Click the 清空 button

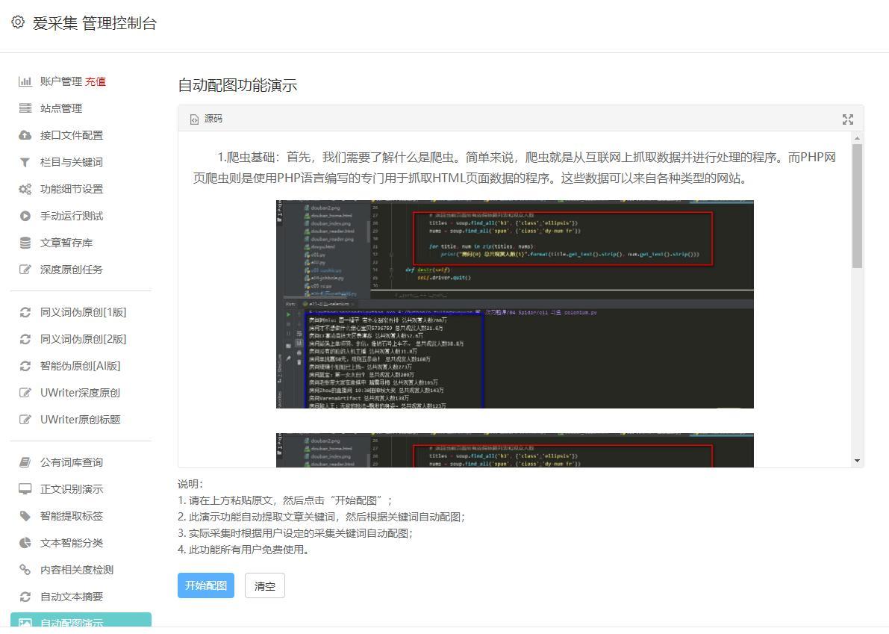coord(265,585)
